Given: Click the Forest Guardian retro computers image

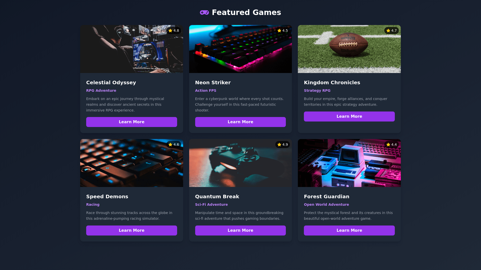Looking at the screenshot, I should tap(349, 163).
